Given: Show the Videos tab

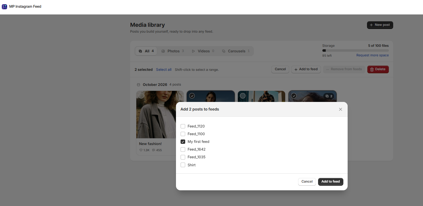Looking at the screenshot, I should coord(203,51).
